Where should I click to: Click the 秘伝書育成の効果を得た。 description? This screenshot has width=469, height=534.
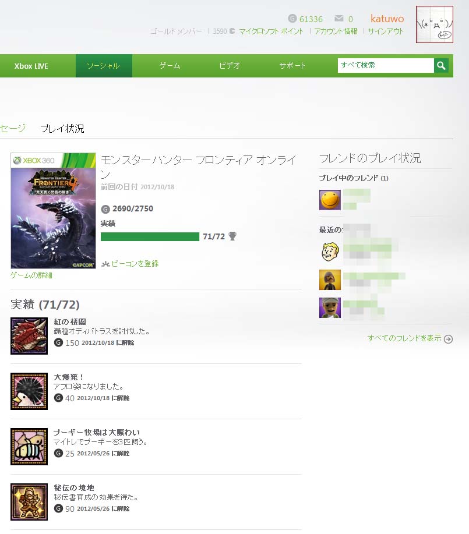tap(96, 497)
